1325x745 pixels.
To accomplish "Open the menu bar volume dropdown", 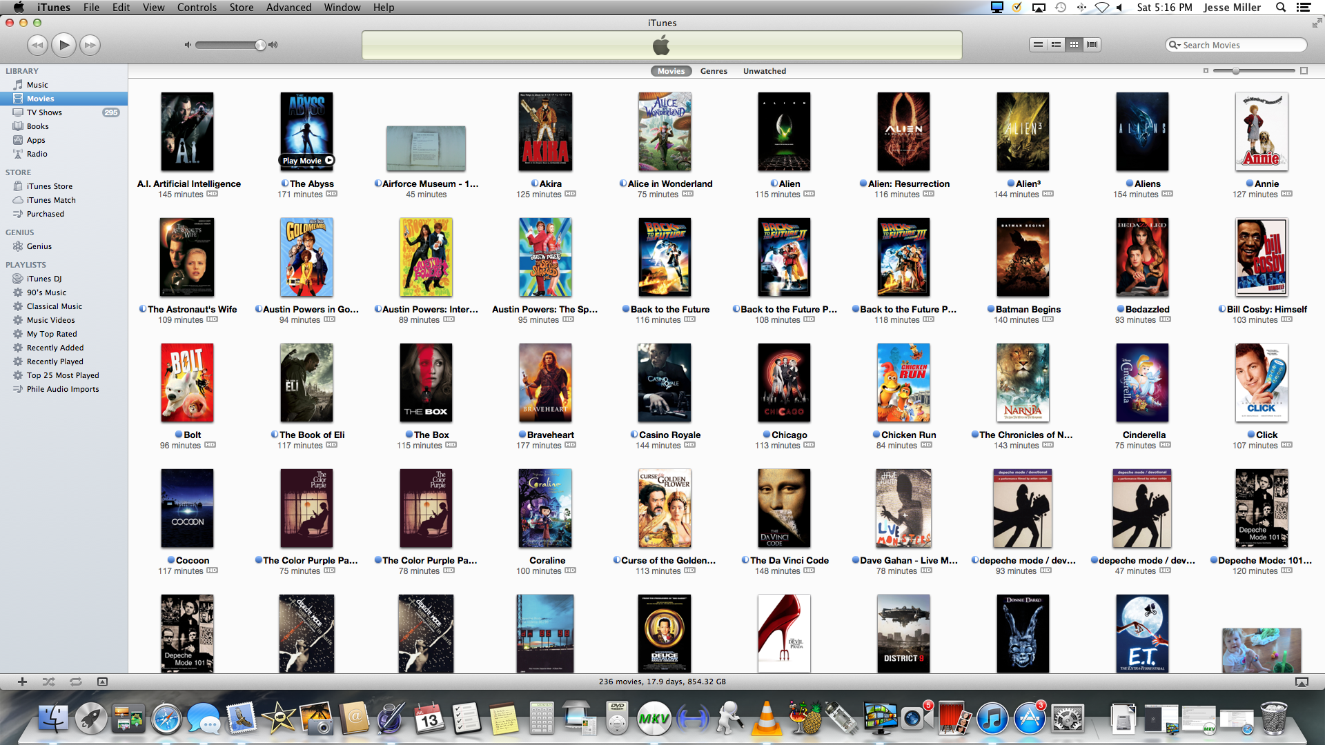I will 1119,8.
